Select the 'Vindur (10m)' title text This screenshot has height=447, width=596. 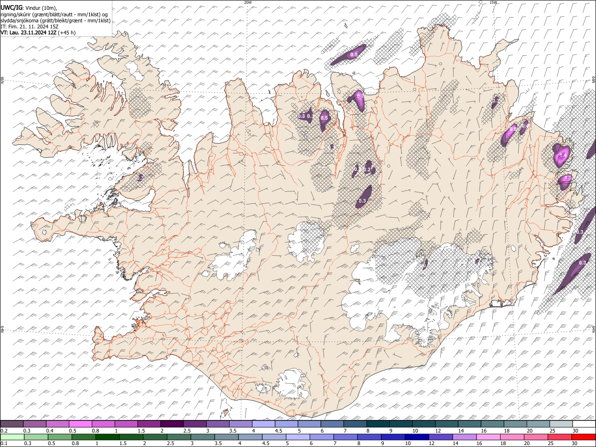point(41,8)
